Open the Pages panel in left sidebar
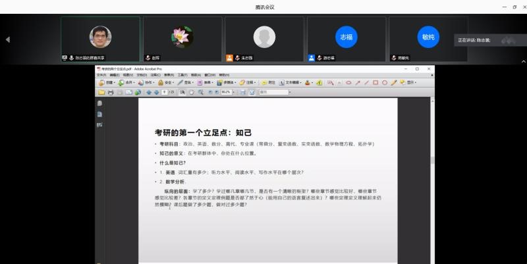The height and width of the screenshot is (264, 527). (x=99, y=103)
